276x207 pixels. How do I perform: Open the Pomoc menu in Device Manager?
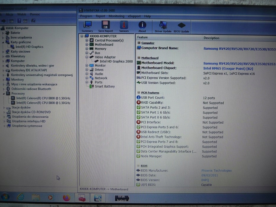click(x=35, y=14)
